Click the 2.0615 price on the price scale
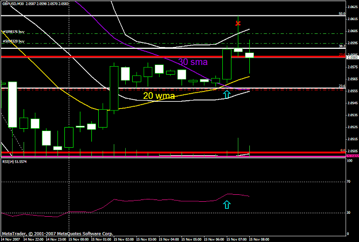The width and height of the screenshot is (359, 242). coord(352,19)
